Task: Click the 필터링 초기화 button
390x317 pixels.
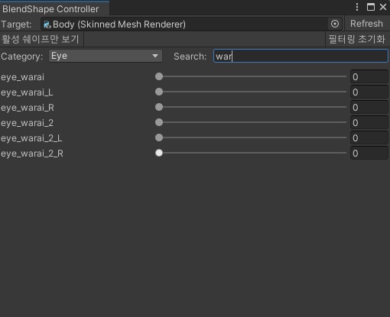Action: tap(357, 39)
